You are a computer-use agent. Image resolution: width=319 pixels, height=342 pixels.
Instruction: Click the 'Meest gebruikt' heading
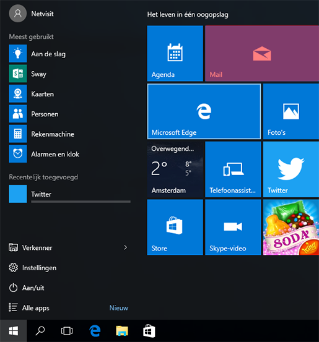31,37
